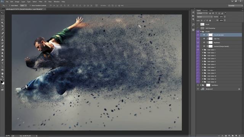Hide the Contrast adjustment layer
Viewport: 244px width, 137px height.
coord(198,46)
